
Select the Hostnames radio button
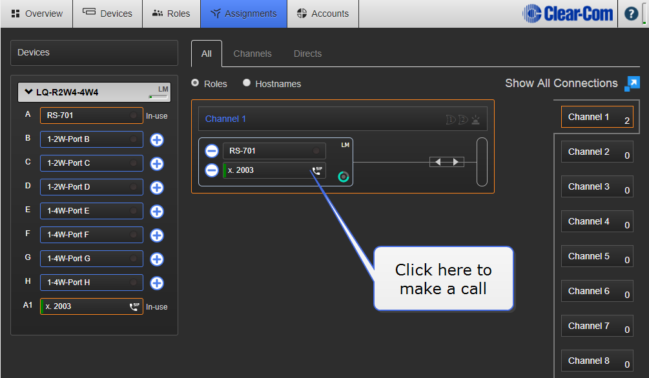tap(246, 83)
